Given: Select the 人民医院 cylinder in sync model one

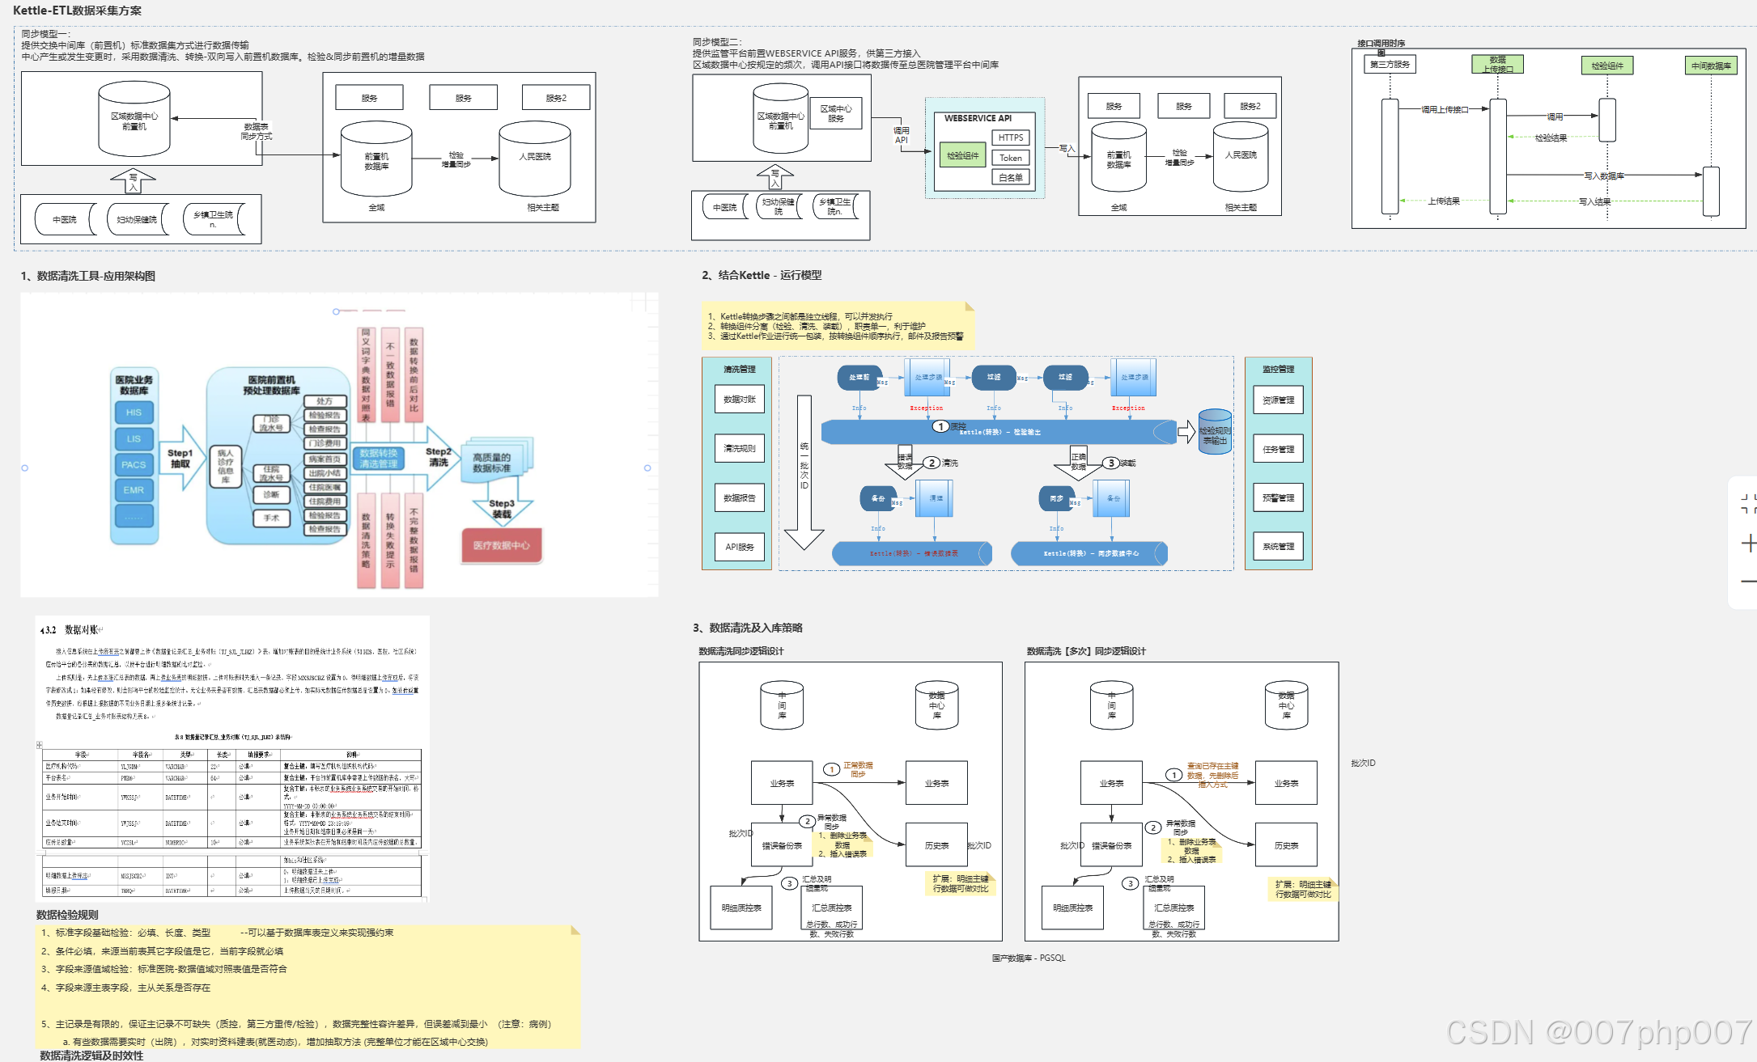Looking at the screenshot, I should coord(535,158).
